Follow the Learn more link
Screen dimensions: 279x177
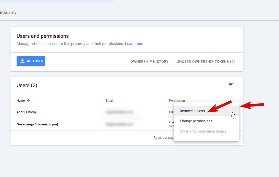[134, 44]
